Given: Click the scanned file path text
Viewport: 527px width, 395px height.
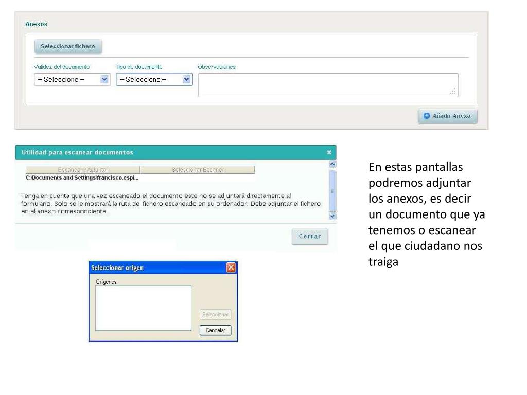Looking at the screenshot, I should pos(82,178).
